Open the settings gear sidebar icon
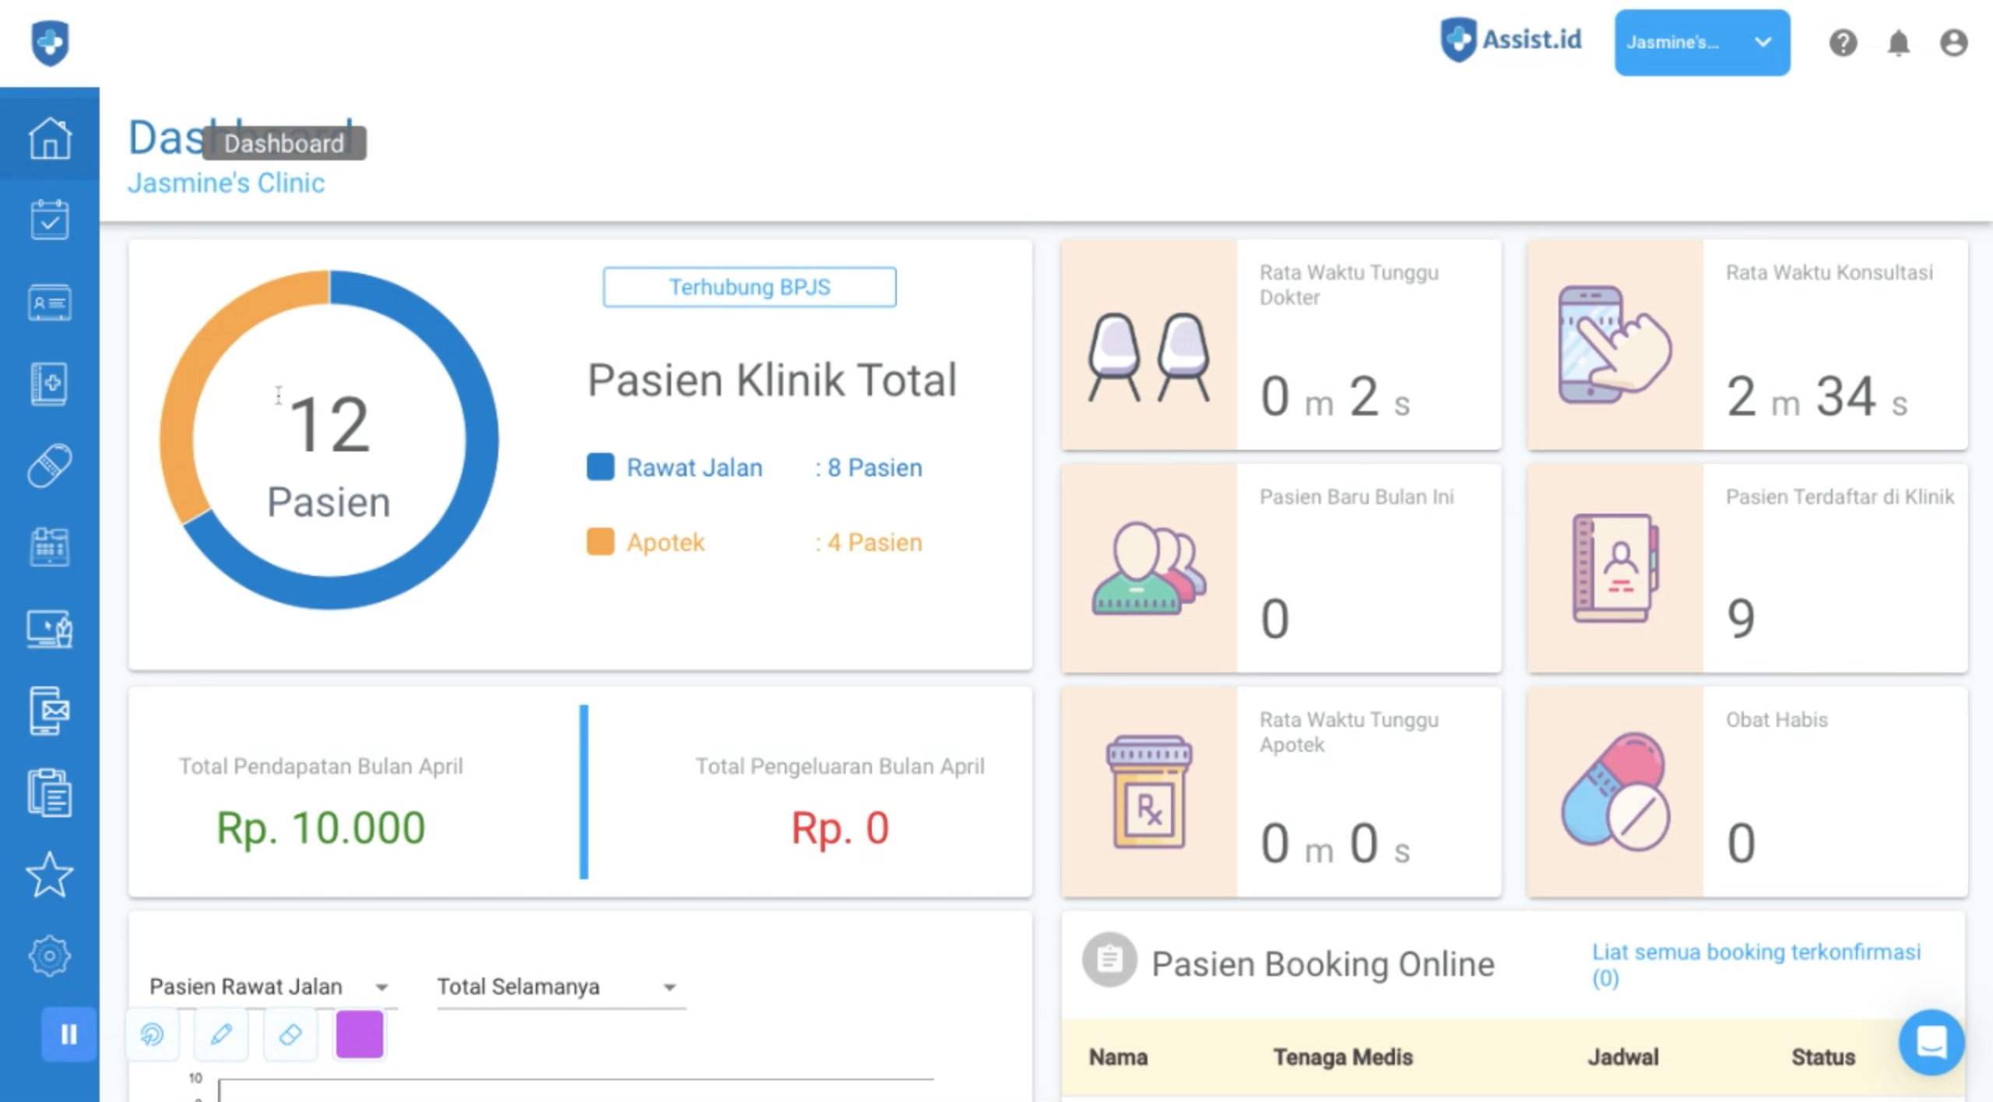 50,956
